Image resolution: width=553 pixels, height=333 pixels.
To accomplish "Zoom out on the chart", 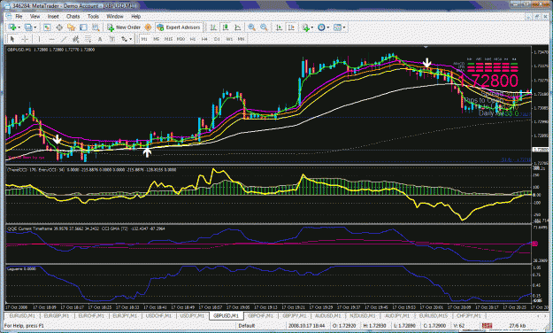I will 264,27.
